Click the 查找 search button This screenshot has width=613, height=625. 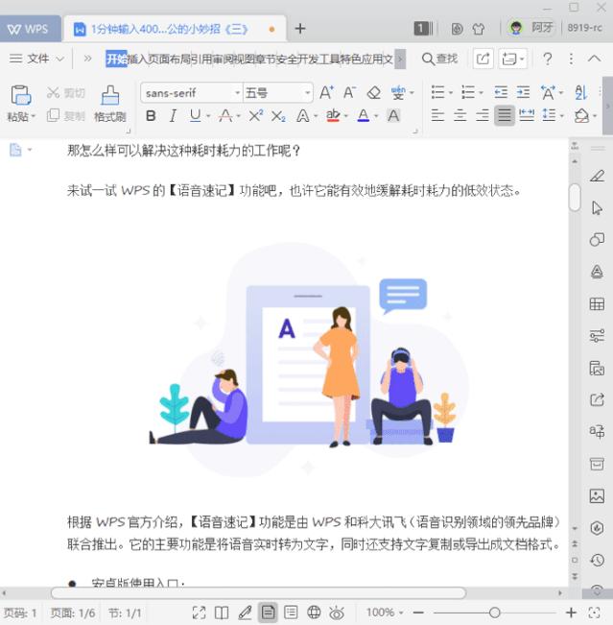(x=439, y=59)
